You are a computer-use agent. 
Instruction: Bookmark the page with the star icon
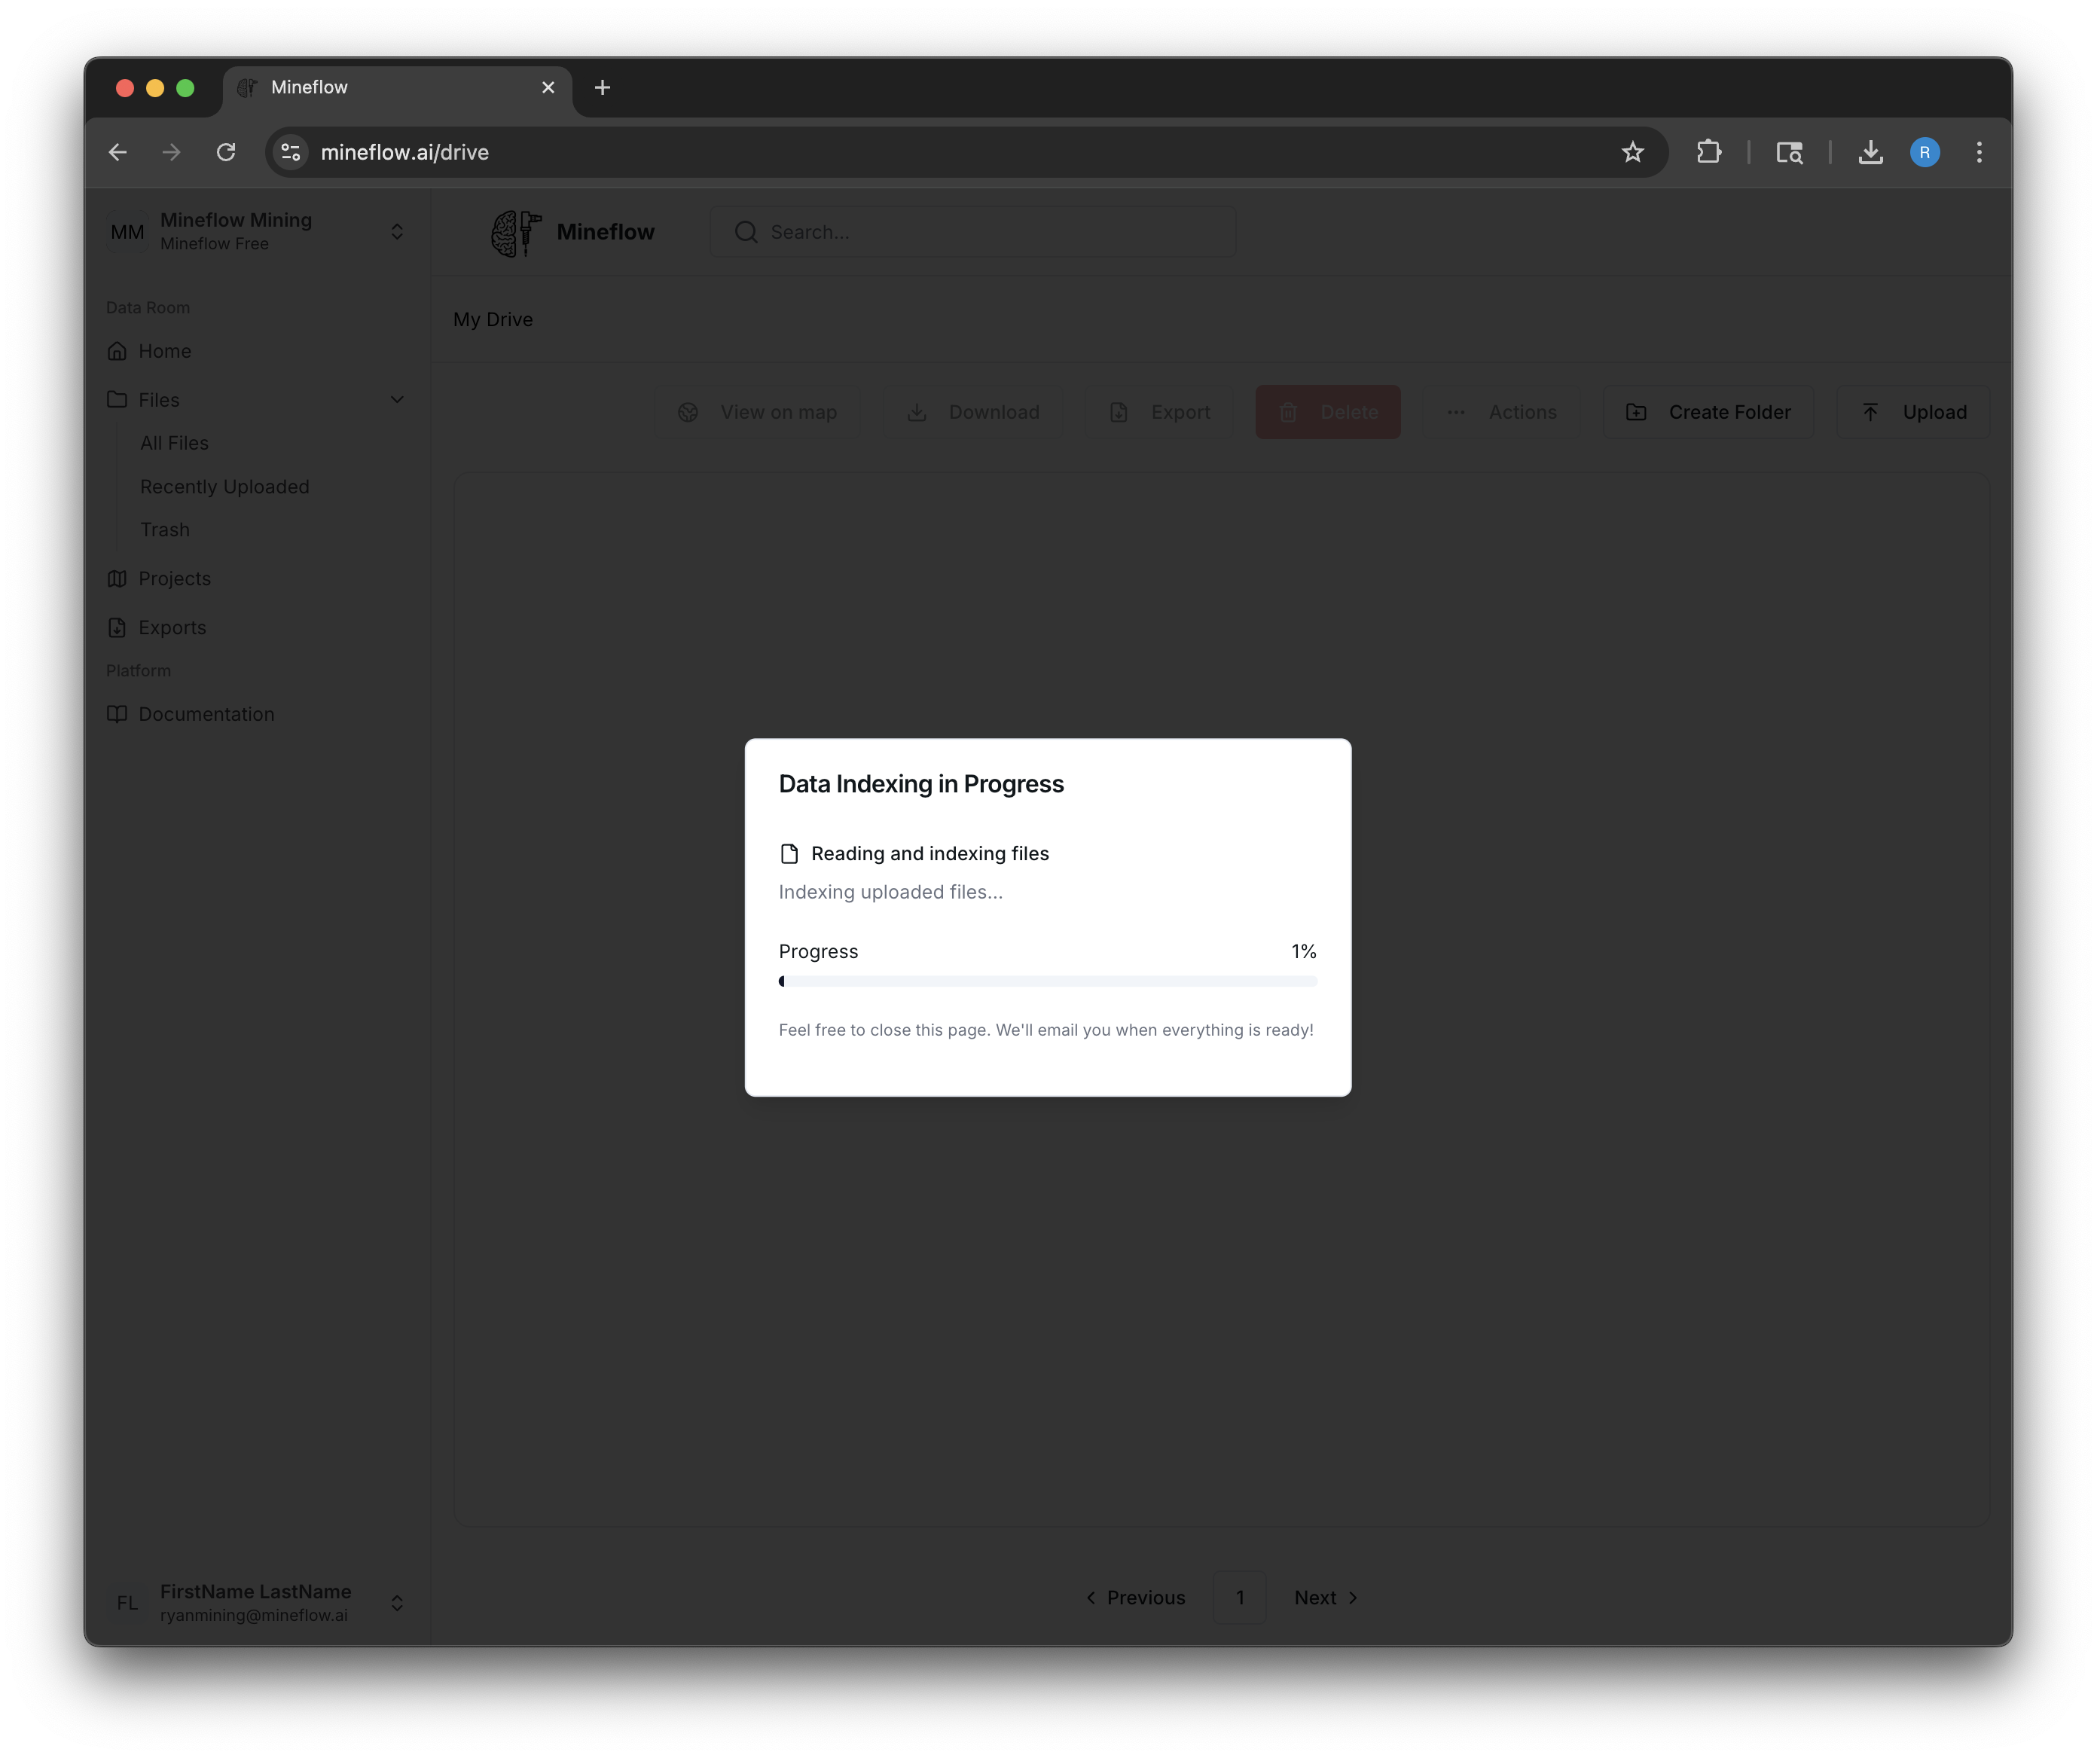pos(1633,151)
